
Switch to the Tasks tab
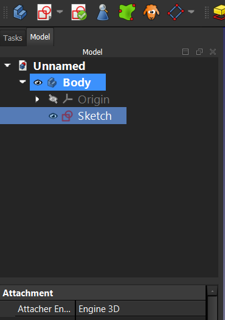tap(13, 38)
